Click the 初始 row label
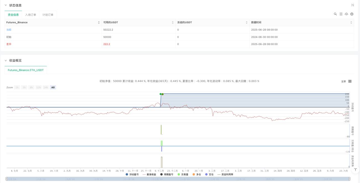The height and width of the screenshot is (183, 360). (9, 37)
